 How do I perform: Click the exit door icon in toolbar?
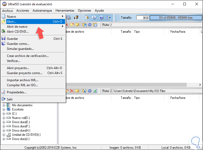click(109, 17)
